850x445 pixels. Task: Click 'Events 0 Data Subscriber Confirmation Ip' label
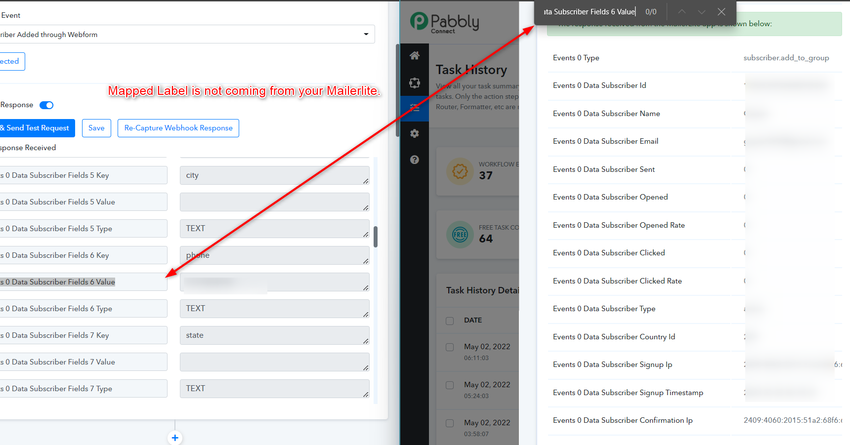point(623,420)
